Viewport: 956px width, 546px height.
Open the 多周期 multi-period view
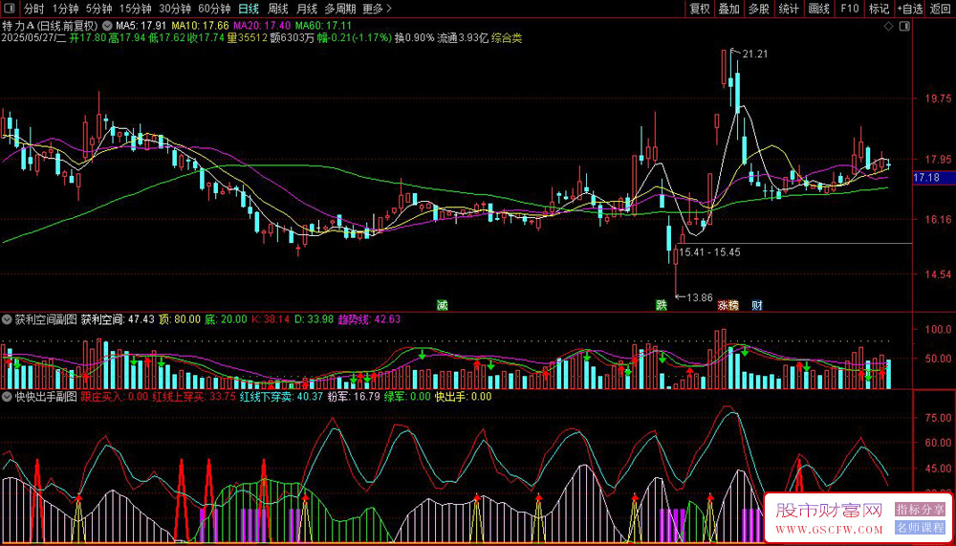point(338,10)
